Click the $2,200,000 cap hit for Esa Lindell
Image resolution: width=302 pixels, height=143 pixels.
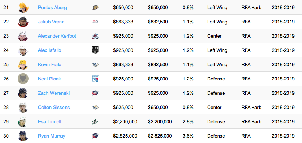125,122
